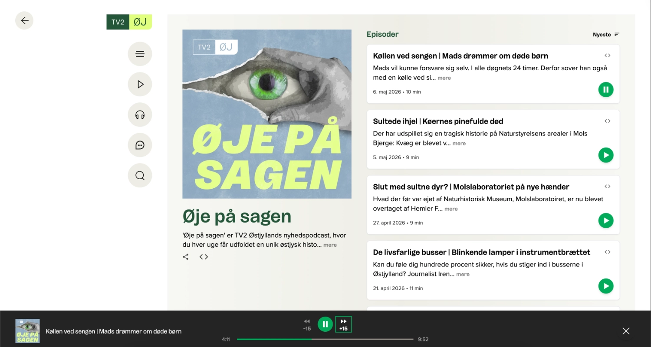This screenshot has width=651, height=347.
Task: Expand Slut med sultne dyr mere
Action: tap(451, 209)
